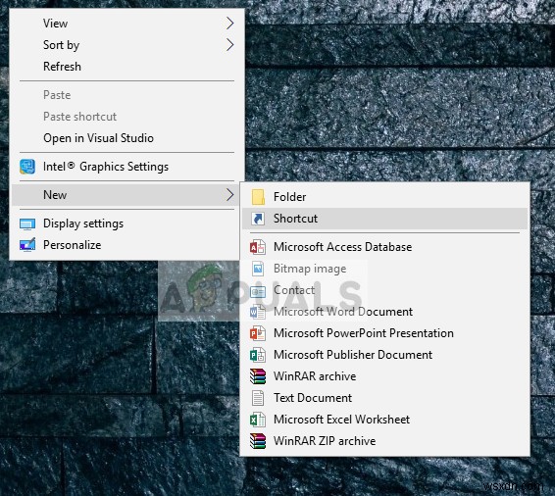Click the greyed-out Paste shortcut entry

click(127, 117)
